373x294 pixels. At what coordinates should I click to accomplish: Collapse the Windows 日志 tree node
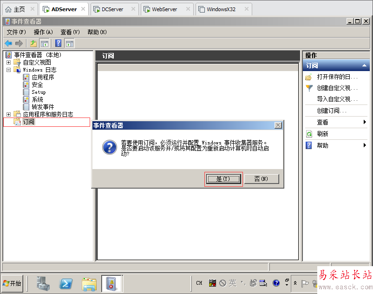tap(8, 70)
